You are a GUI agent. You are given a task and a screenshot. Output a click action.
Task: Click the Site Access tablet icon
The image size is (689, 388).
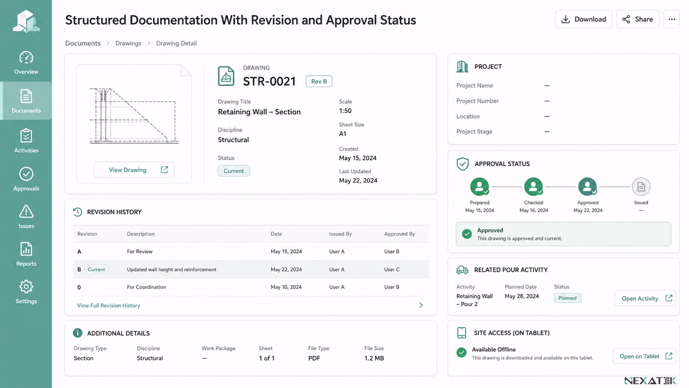pyautogui.click(x=462, y=333)
